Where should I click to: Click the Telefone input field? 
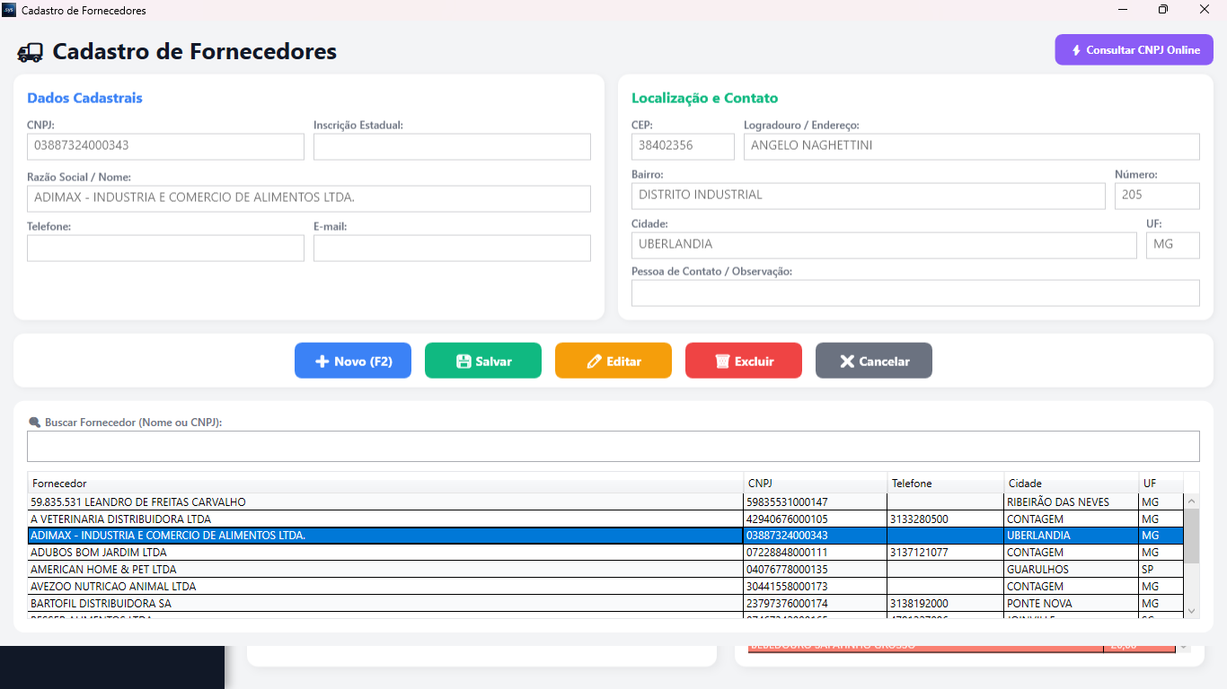pos(165,248)
